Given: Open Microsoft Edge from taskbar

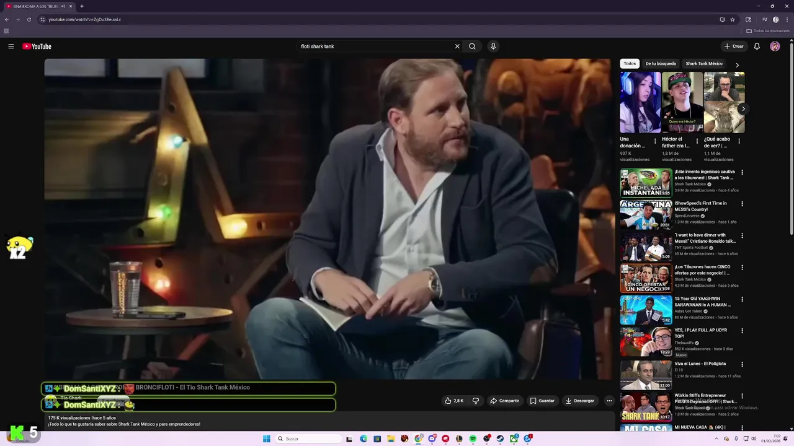Looking at the screenshot, I should pos(364,439).
